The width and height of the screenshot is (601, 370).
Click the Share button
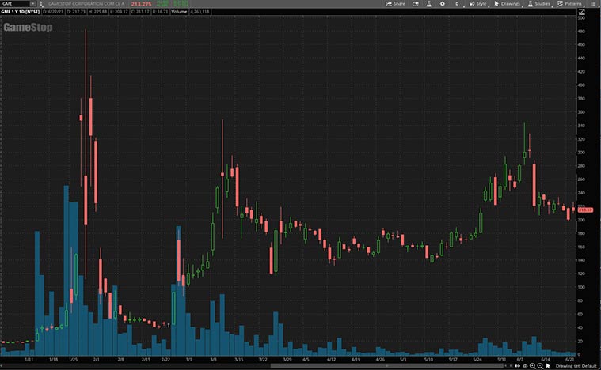395,4
